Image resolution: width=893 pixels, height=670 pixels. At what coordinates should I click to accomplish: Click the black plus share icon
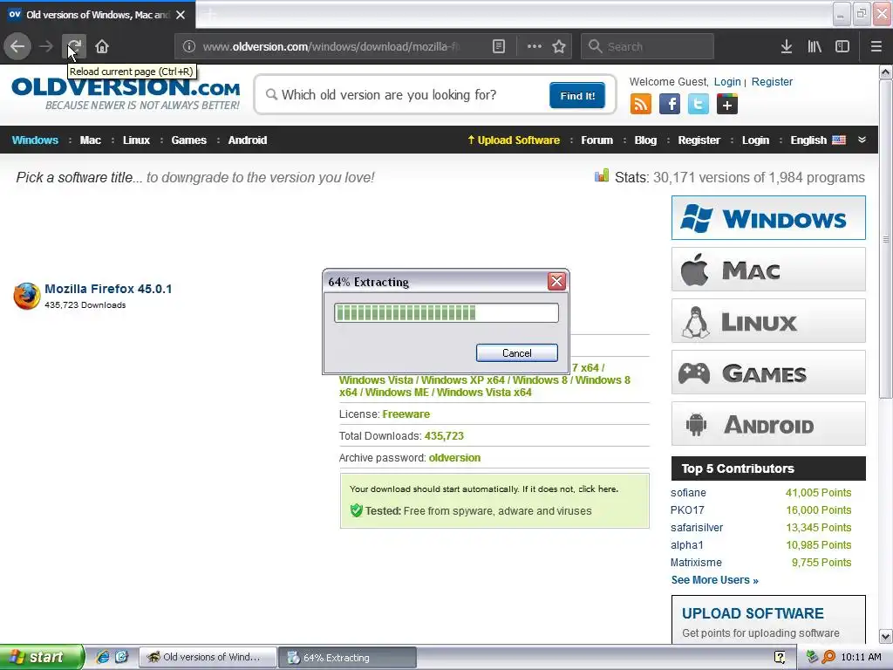[727, 105]
